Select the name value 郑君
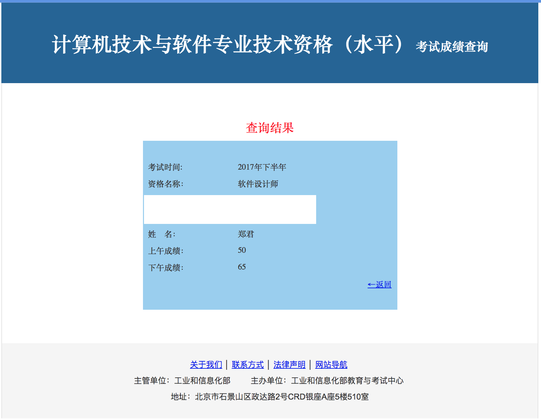 point(246,234)
